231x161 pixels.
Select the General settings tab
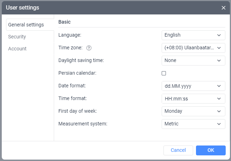26,25
